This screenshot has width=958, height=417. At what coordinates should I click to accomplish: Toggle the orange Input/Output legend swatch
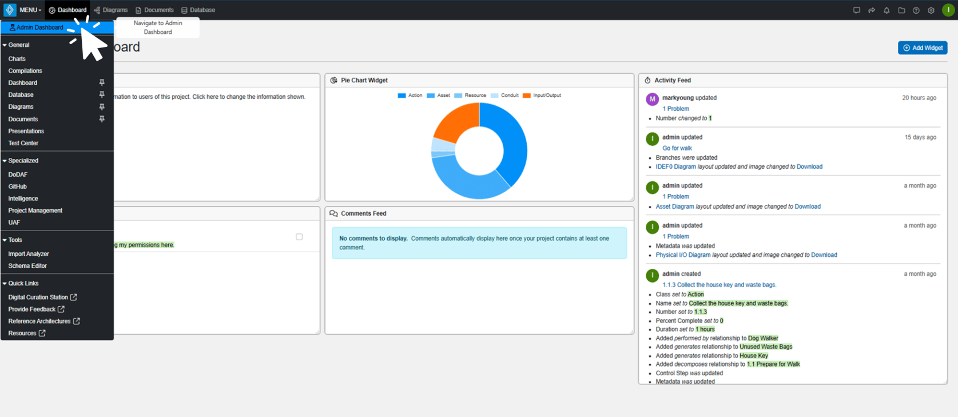(527, 96)
